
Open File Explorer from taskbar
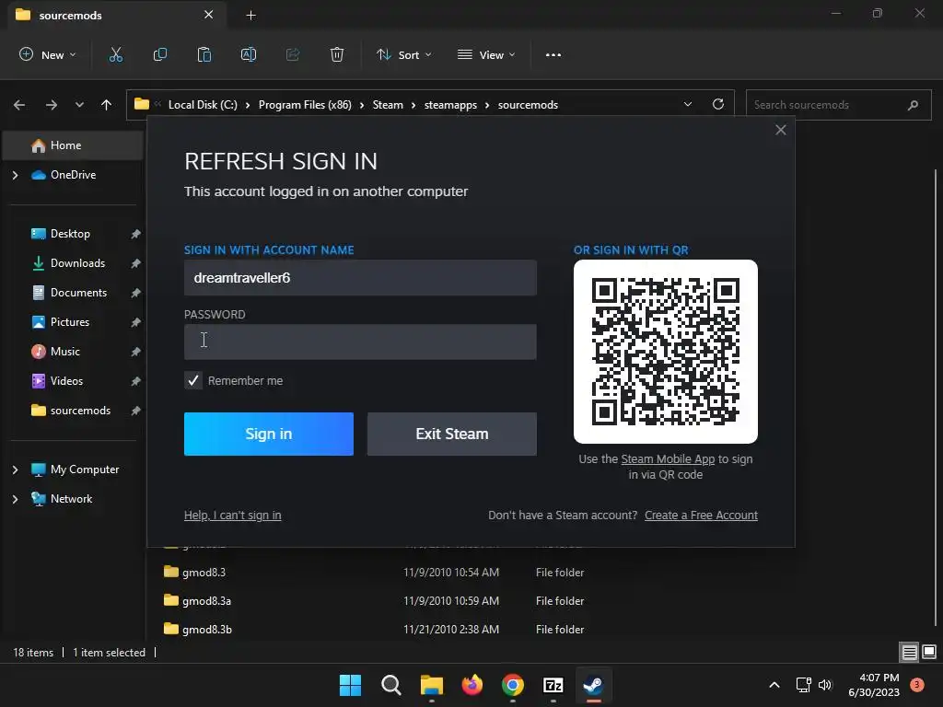click(432, 685)
